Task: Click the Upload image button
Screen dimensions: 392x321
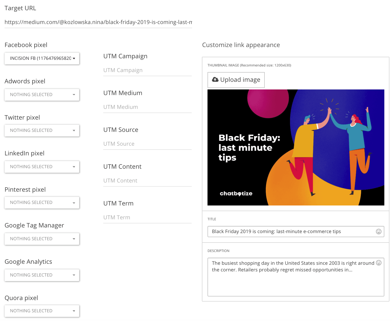Action: tap(236, 80)
